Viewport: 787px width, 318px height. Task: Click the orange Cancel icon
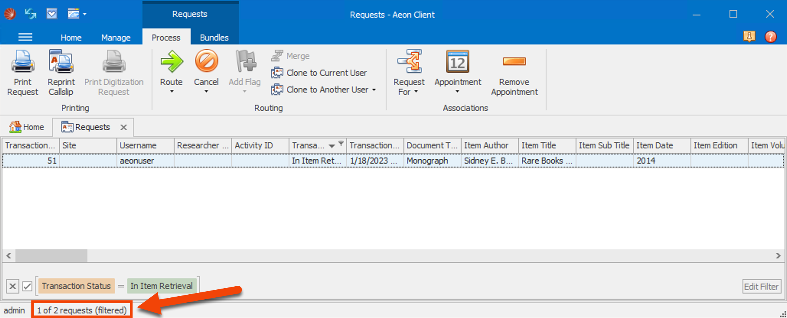(x=206, y=62)
